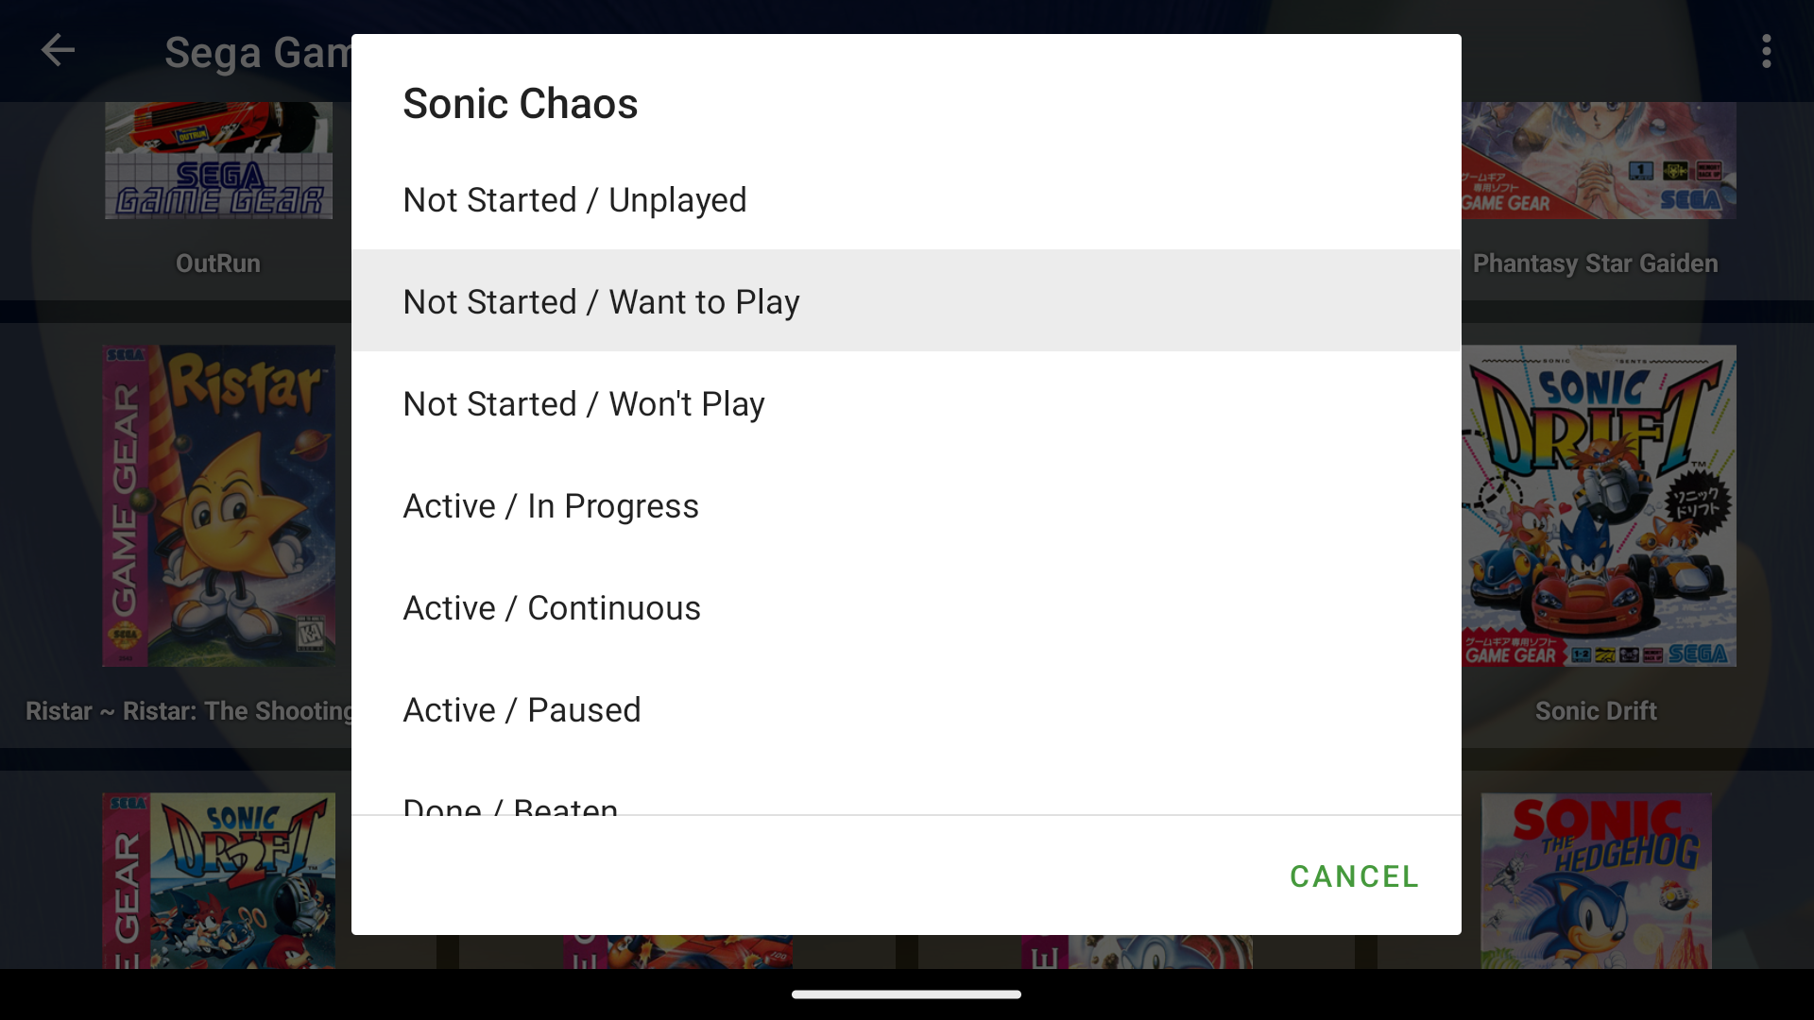The width and height of the screenshot is (1814, 1020).
Task: Set status to Active / In Progress
Action: click(x=551, y=506)
